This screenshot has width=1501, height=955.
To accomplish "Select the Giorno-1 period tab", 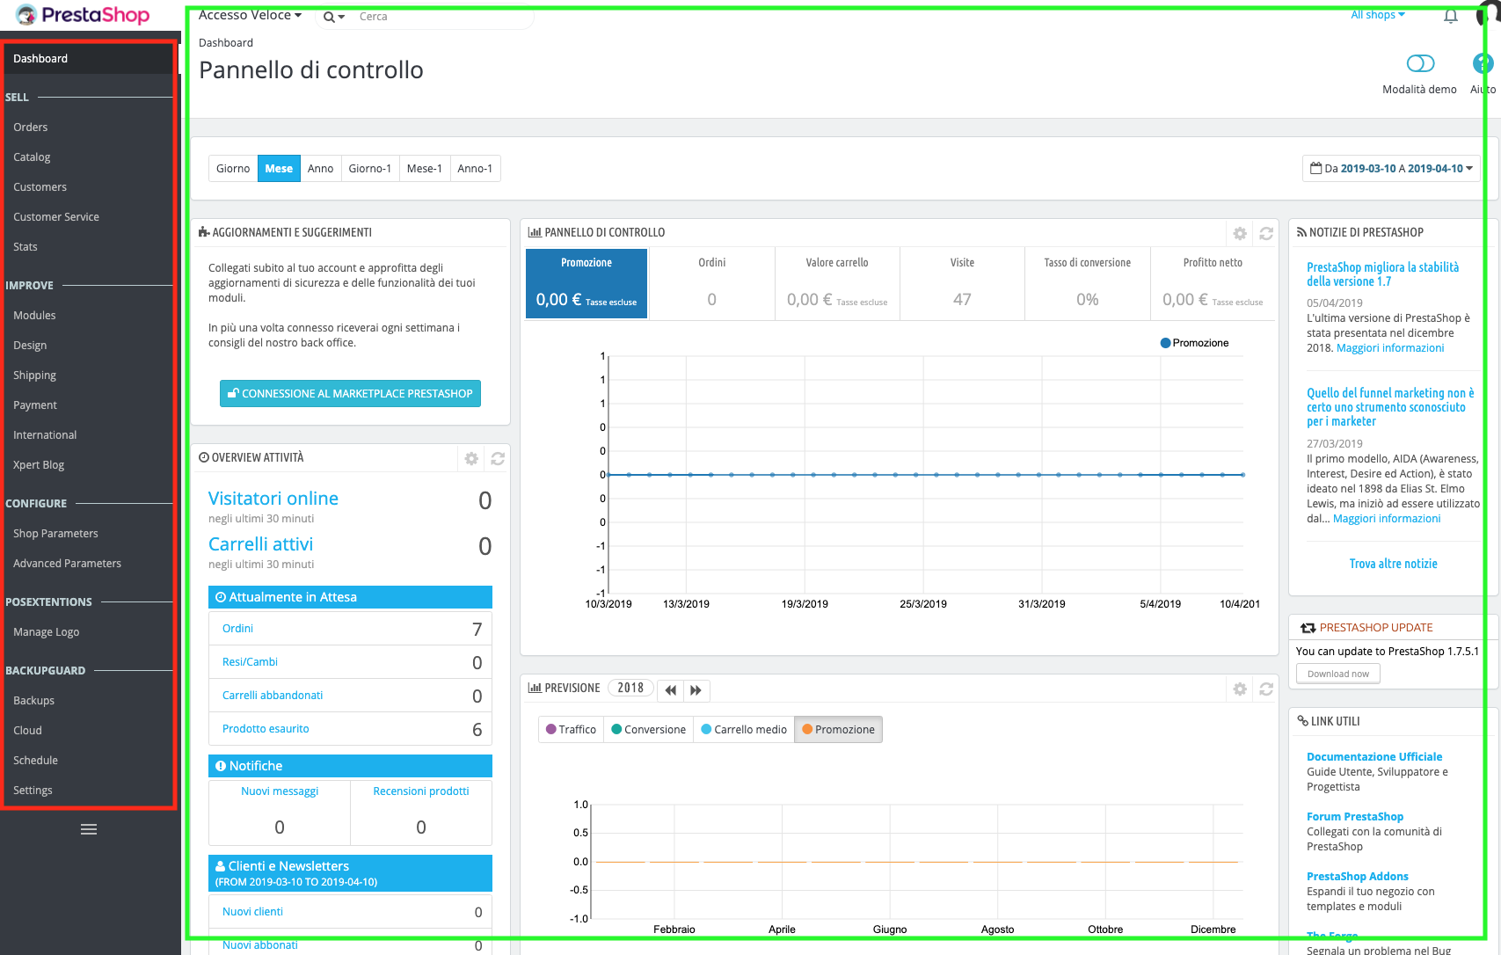I will click(369, 168).
